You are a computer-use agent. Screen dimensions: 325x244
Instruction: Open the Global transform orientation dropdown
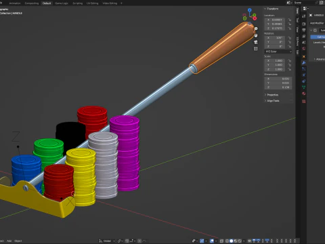107,241
